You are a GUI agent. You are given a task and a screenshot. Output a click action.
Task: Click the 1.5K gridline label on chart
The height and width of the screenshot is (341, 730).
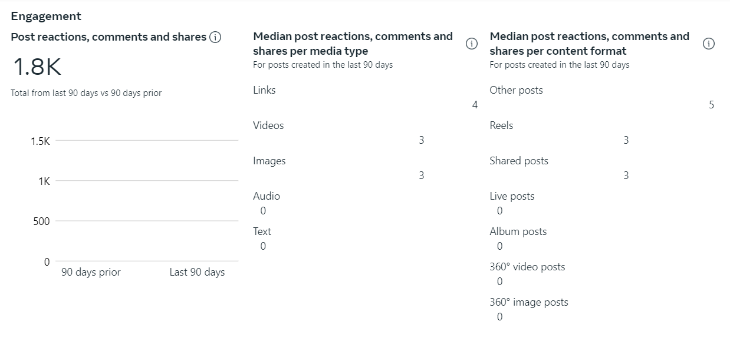click(40, 141)
